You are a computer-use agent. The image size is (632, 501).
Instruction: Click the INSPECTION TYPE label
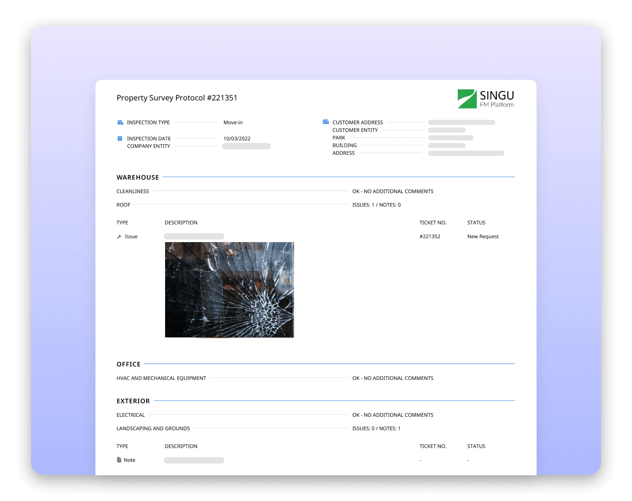[148, 122]
